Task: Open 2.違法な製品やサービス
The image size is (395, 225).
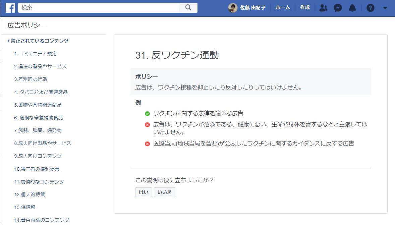Action: click(x=40, y=66)
